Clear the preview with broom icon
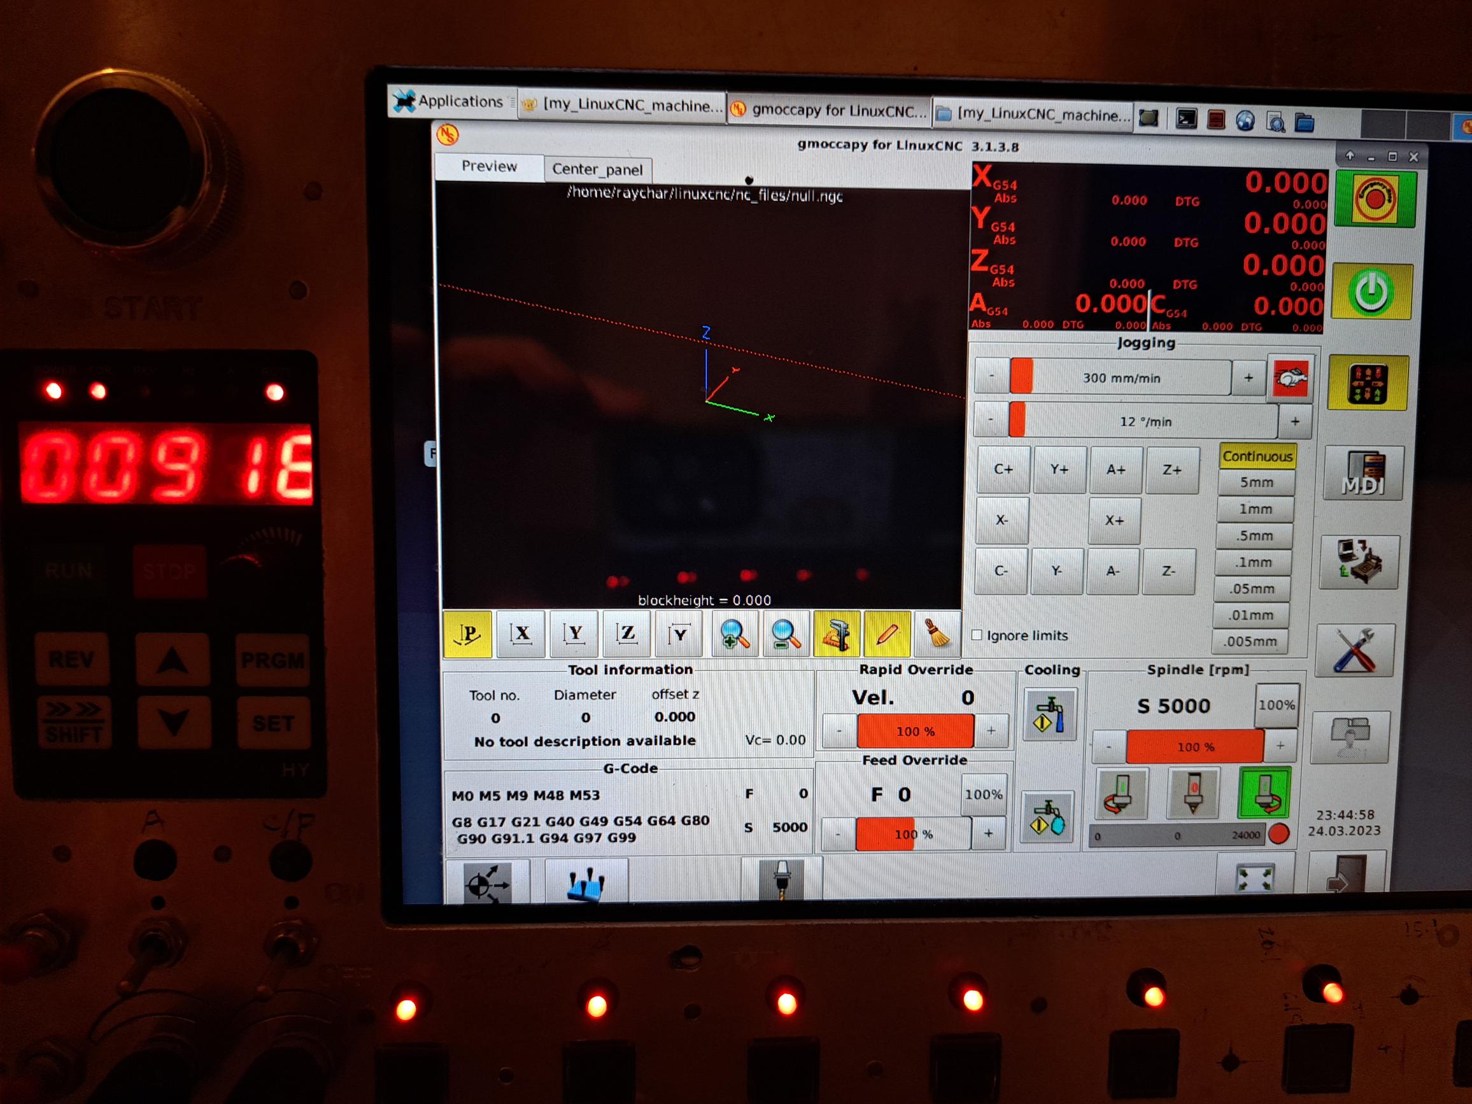Image resolution: width=1472 pixels, height=1104 pixels. pyautogui.click(x=938, y=634)
